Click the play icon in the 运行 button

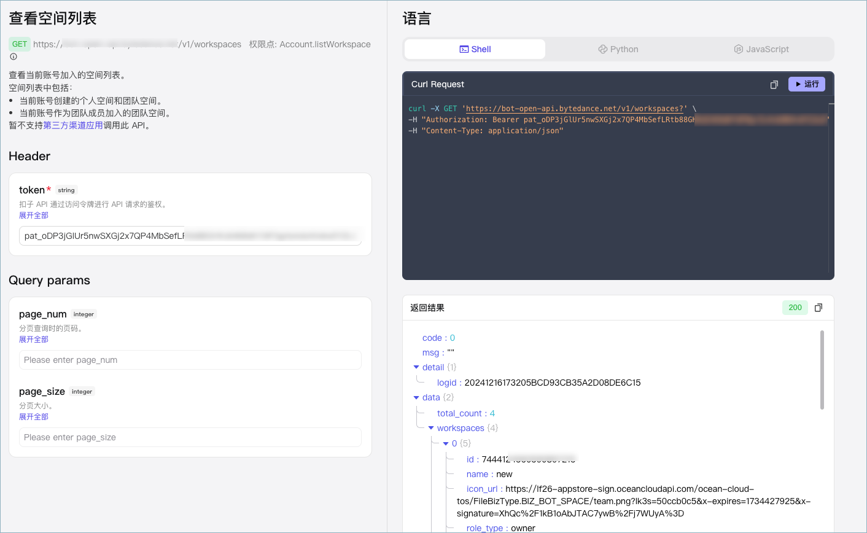click(798, 84)
